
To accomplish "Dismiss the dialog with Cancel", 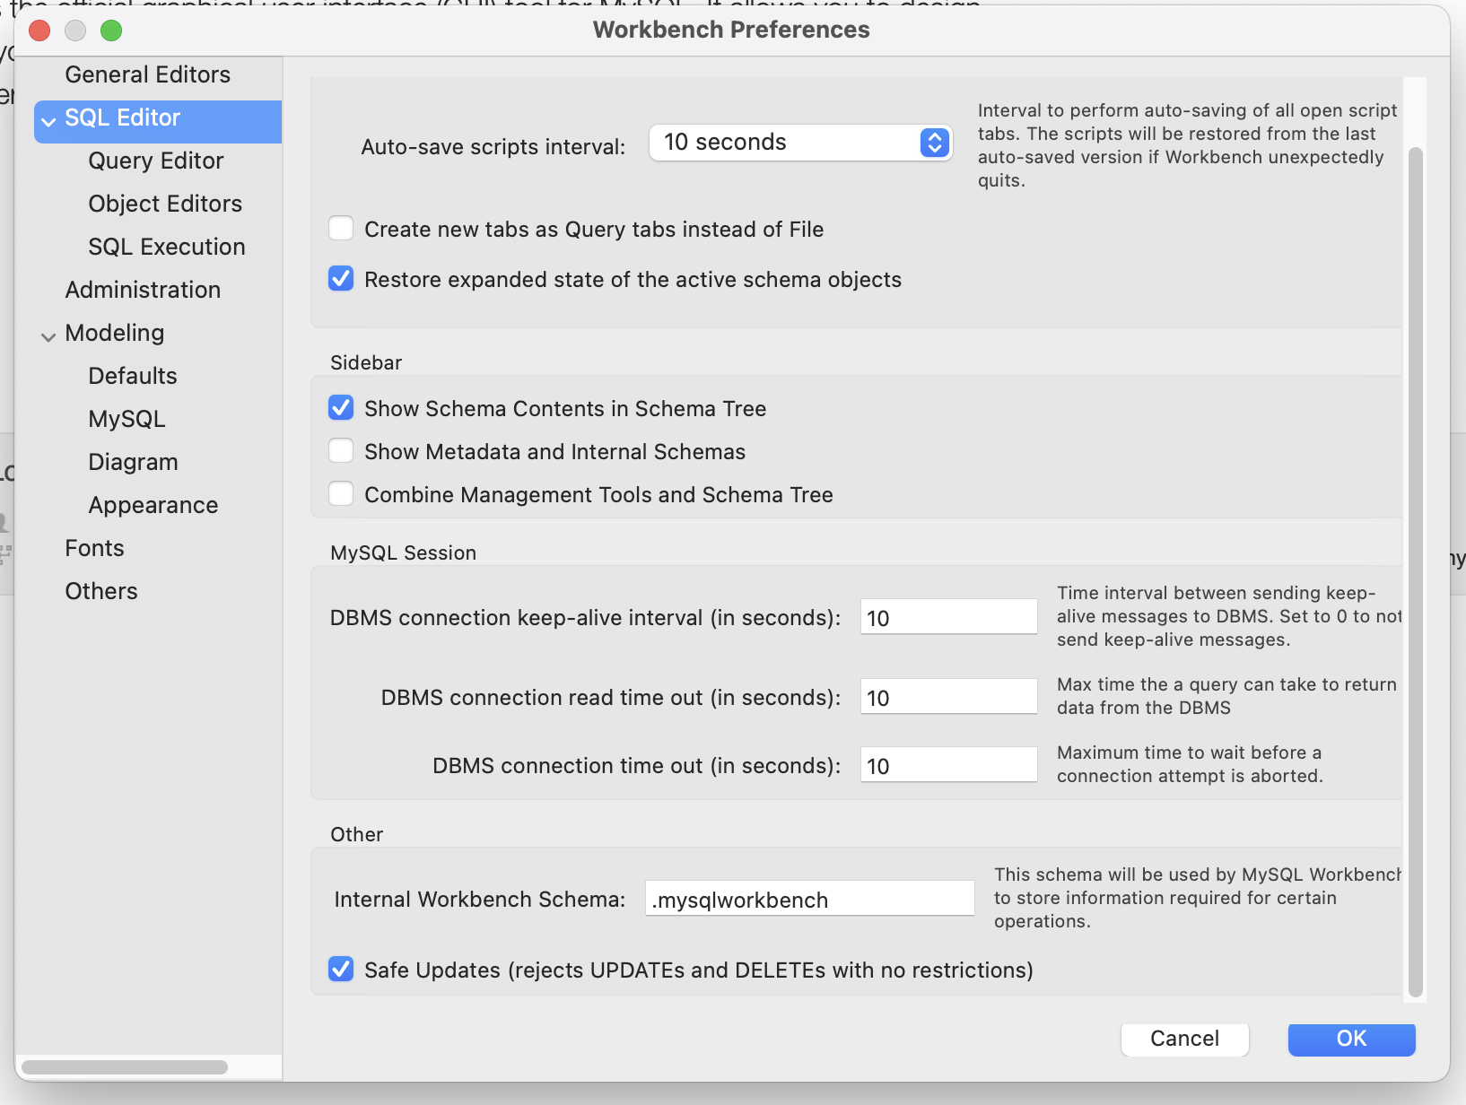I will point(1184,1040).
